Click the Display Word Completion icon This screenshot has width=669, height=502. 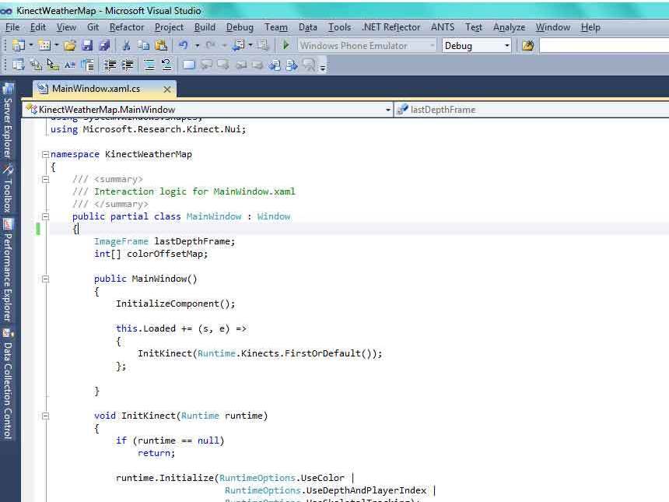70,65
